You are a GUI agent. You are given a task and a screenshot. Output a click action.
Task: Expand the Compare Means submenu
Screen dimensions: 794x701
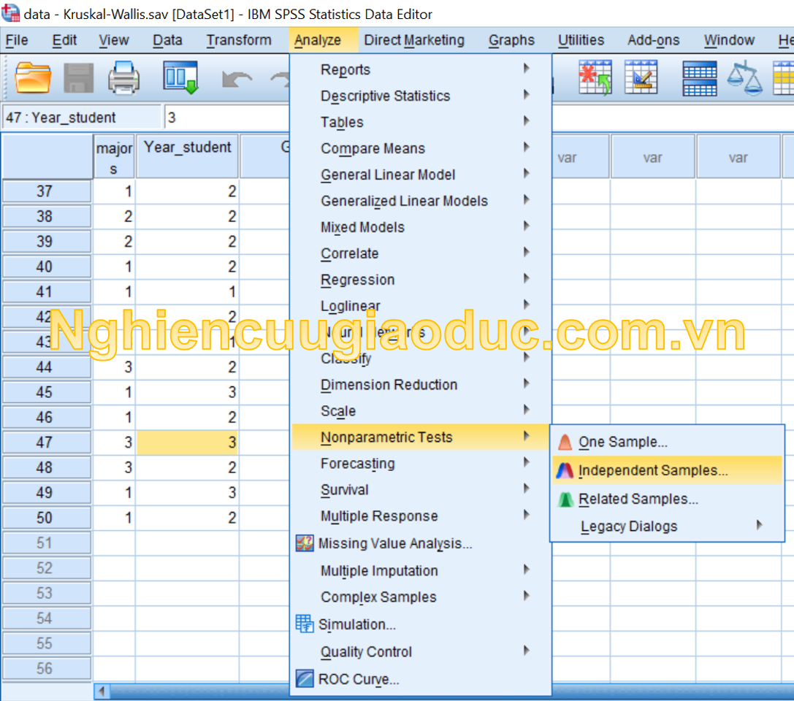point(373,148)
